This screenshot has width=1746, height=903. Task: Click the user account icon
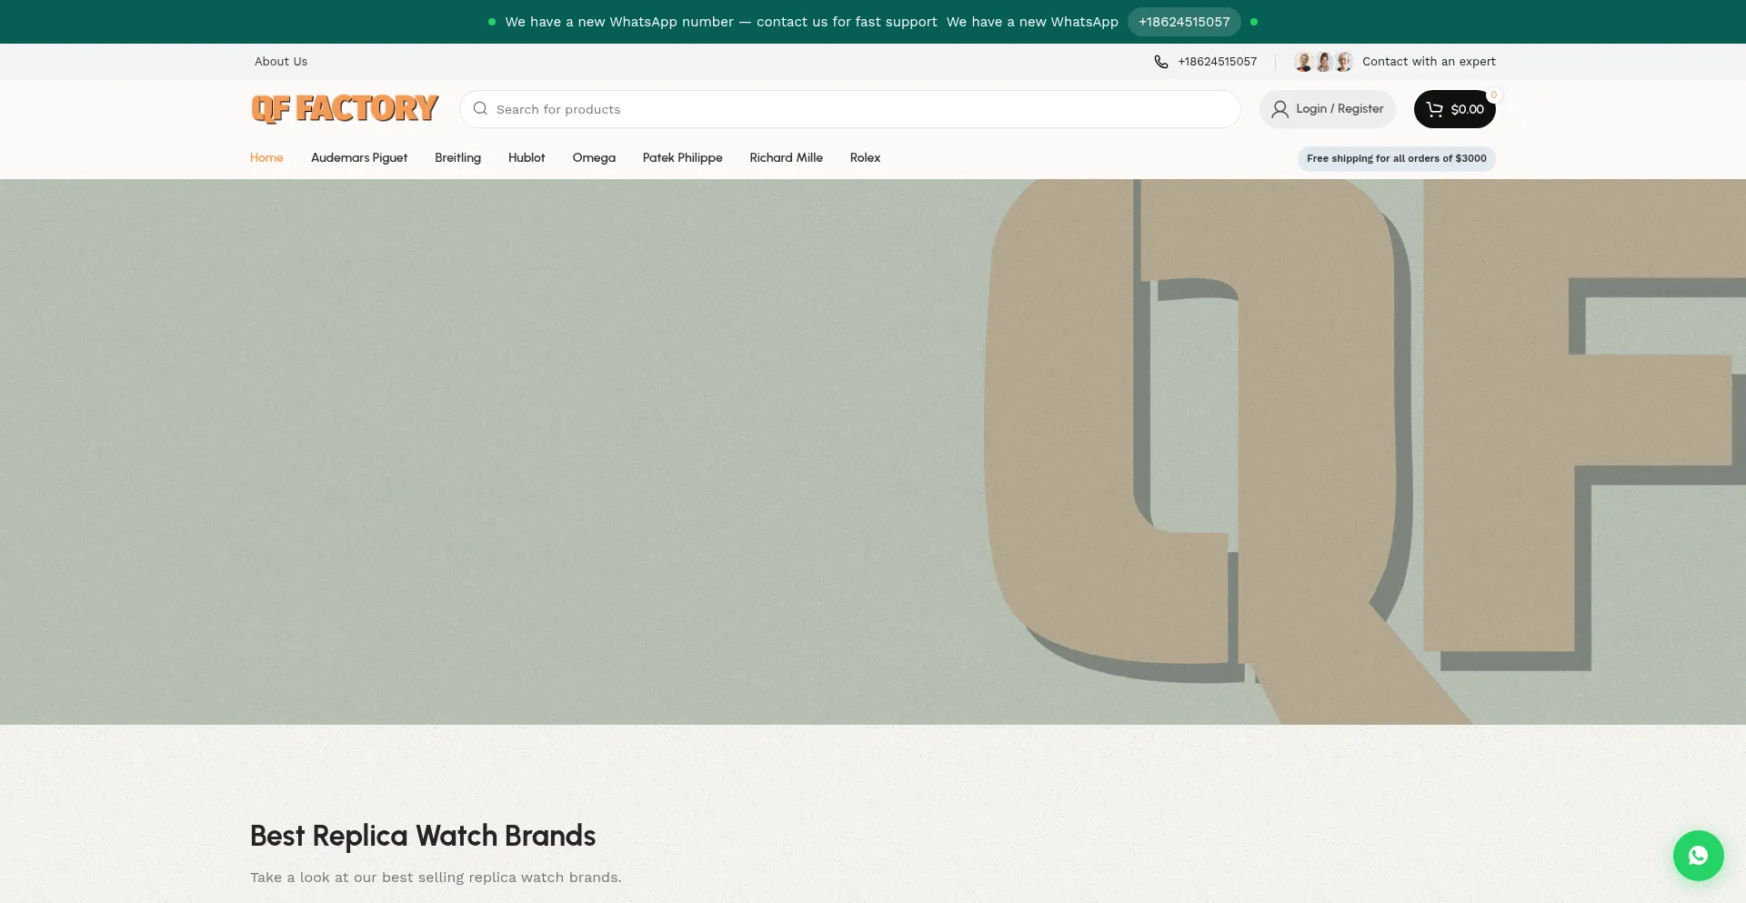(x=1279, y=109)
